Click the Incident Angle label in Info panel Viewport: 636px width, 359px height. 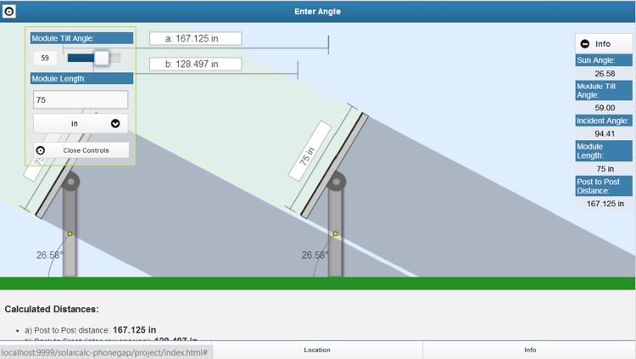point(604,121)
